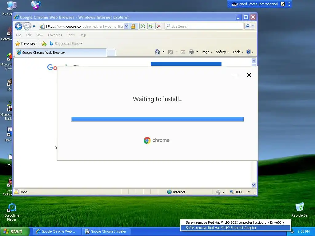Switch to Google Chrome Web taskbar button
315x236 pixels.
(x=57, y=231)
